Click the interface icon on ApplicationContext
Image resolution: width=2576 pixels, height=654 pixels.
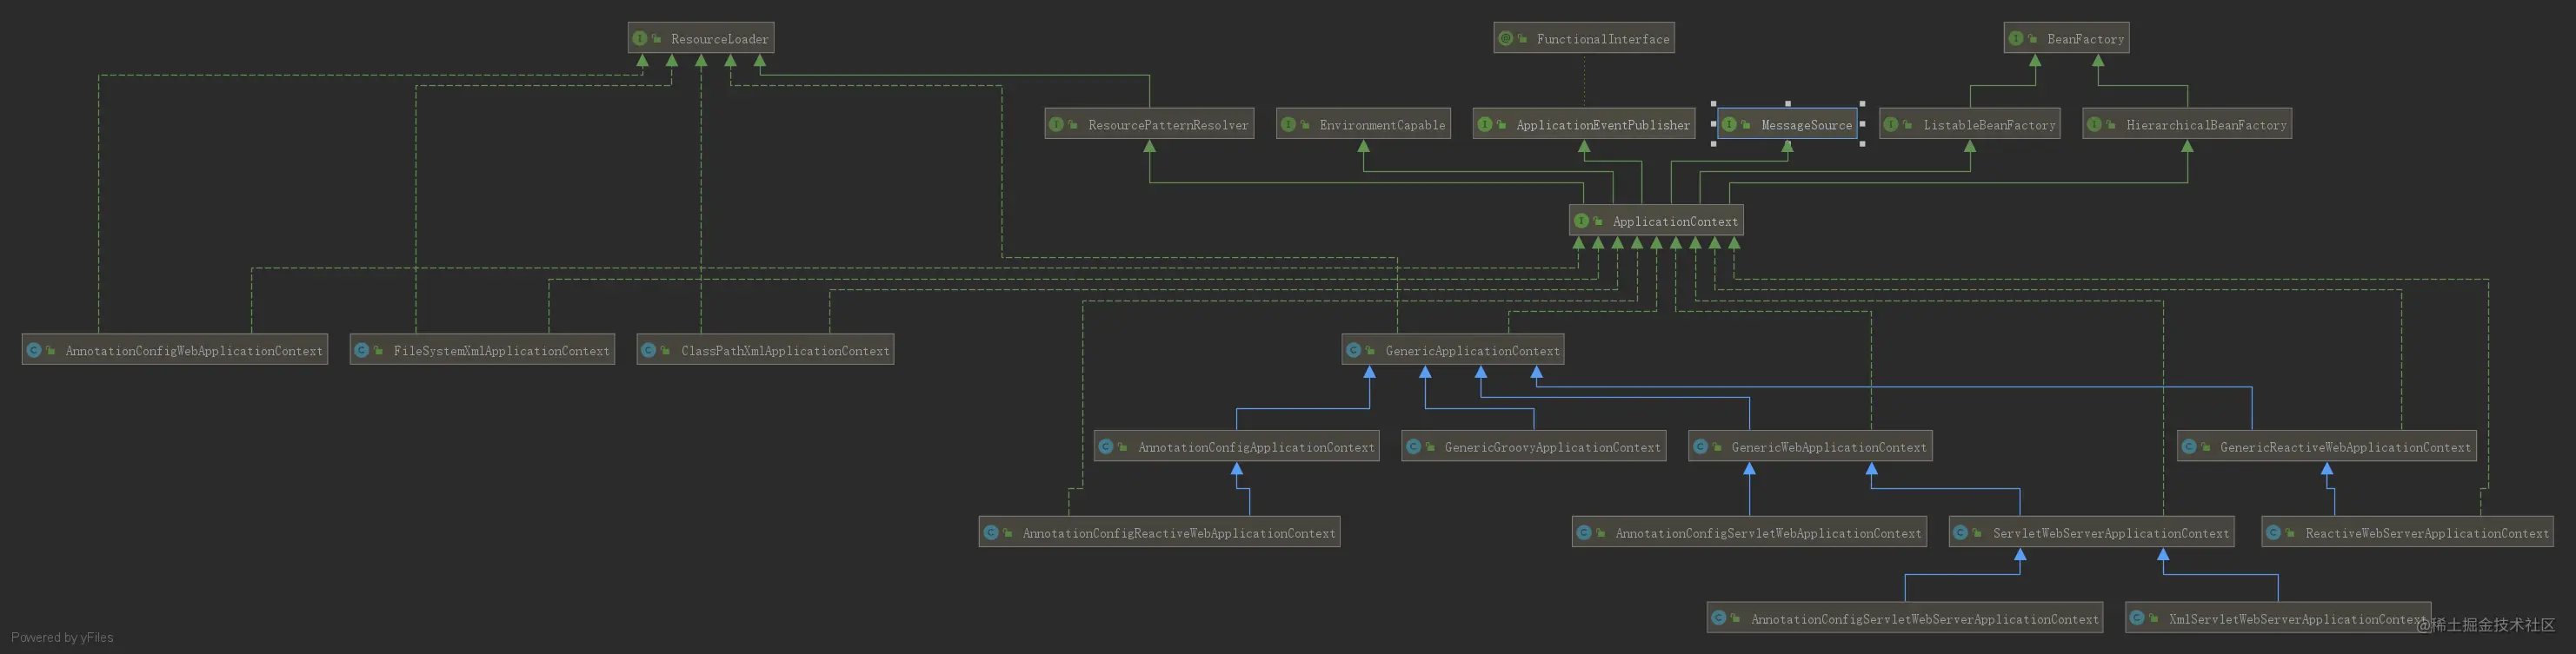1581,221
